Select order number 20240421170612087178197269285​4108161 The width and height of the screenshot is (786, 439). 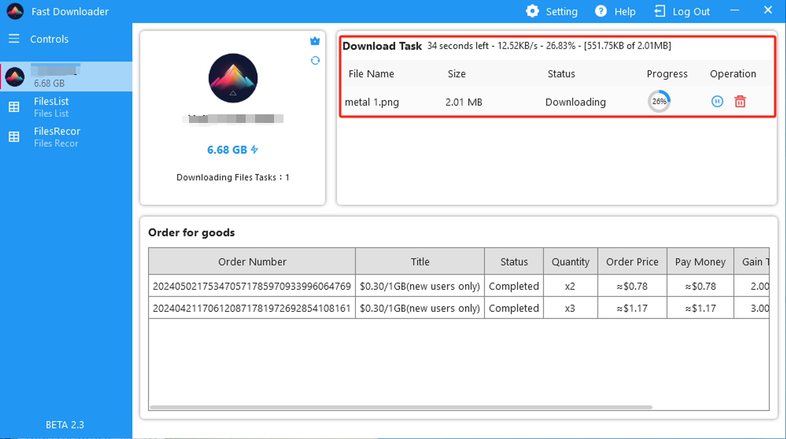coord(252,308)
